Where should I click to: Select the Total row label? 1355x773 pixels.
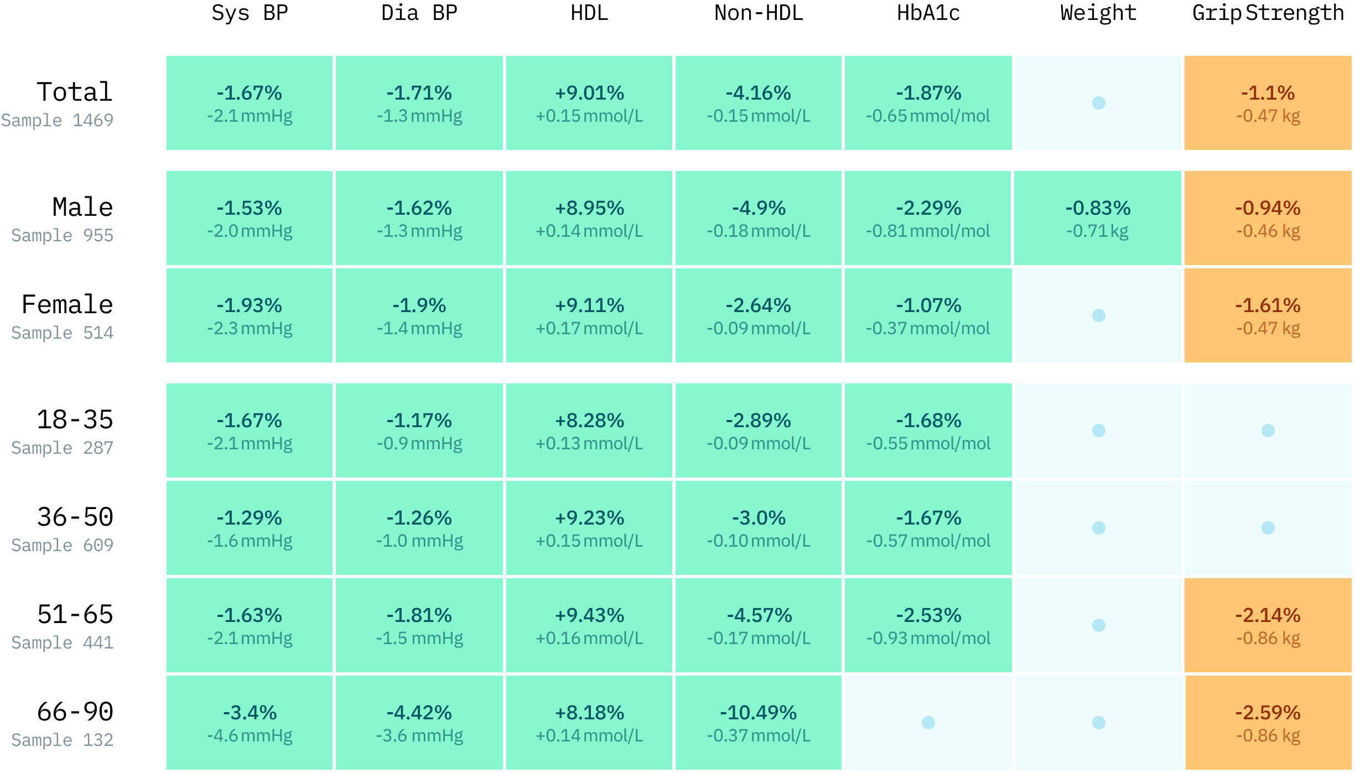[x=74, y=92]
